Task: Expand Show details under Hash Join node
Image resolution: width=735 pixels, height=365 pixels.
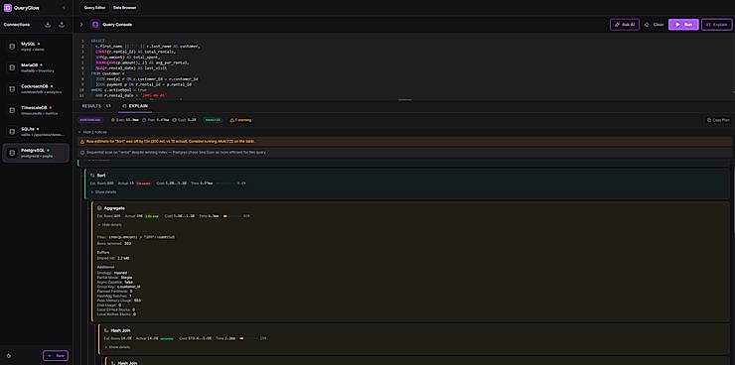Action: click(x=116, y=347)
